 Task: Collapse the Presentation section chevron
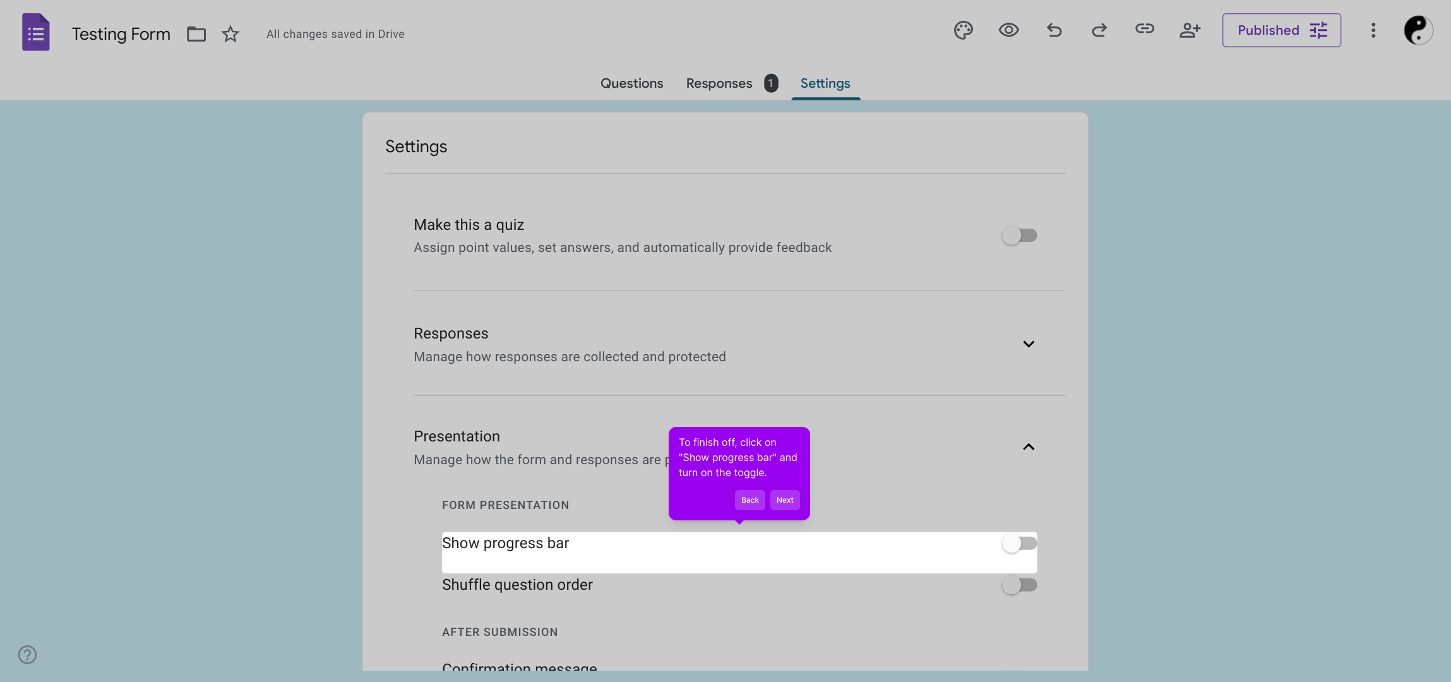coord(1029,447)
